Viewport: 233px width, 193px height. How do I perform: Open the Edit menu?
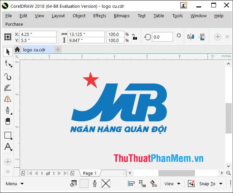(x=23, y=16)
